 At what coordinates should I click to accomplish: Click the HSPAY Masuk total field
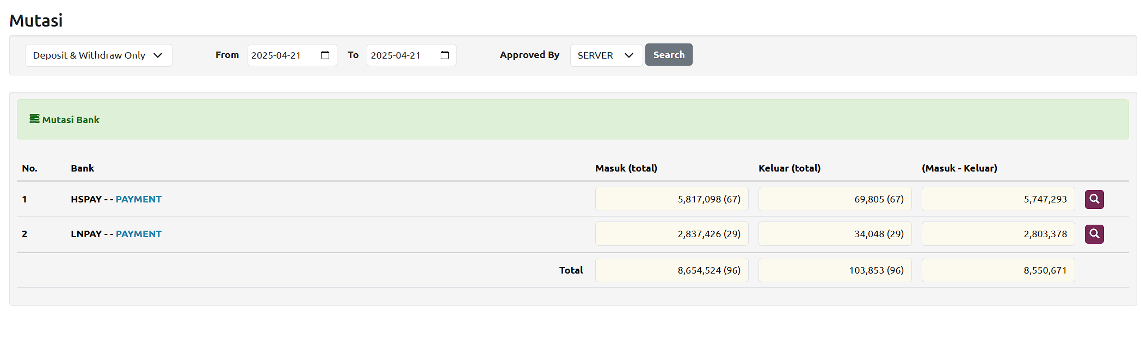pyautogui.click(x=671, y=199)
